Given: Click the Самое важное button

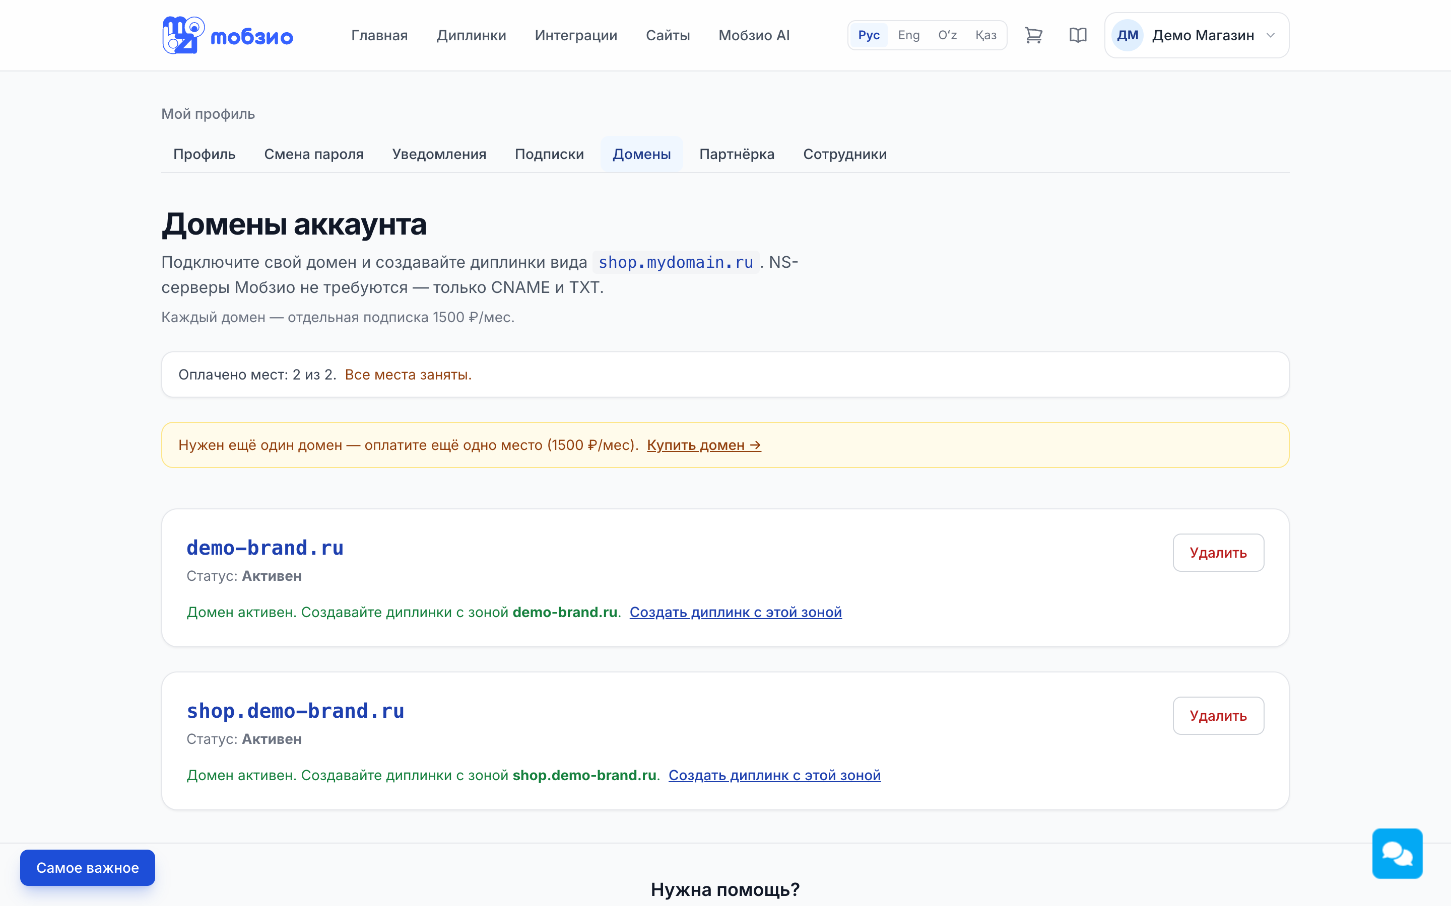Looking at the screenshot, I should 88,868.
